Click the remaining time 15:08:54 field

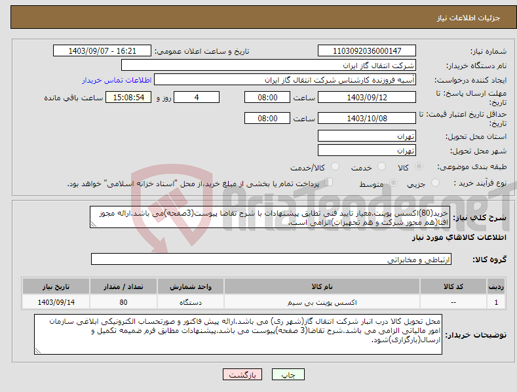tap(128, 97)
